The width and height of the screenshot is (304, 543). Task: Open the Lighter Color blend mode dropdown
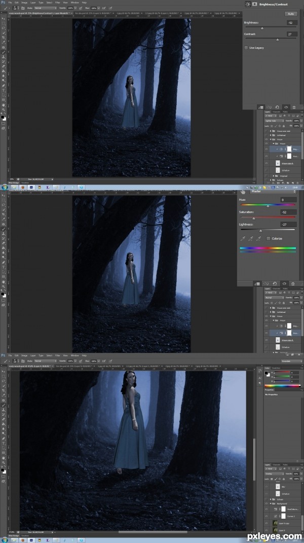coord(274,121)
